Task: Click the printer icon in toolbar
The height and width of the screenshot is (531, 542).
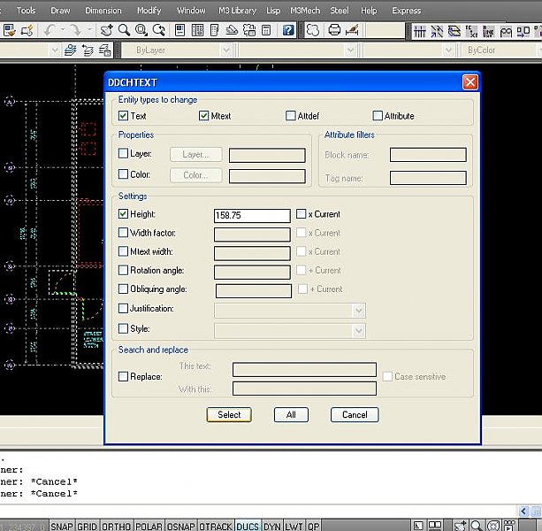Action: (334, 30)
